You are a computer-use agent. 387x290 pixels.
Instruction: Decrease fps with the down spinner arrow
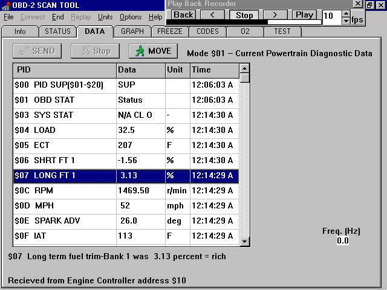click(346, 21)
